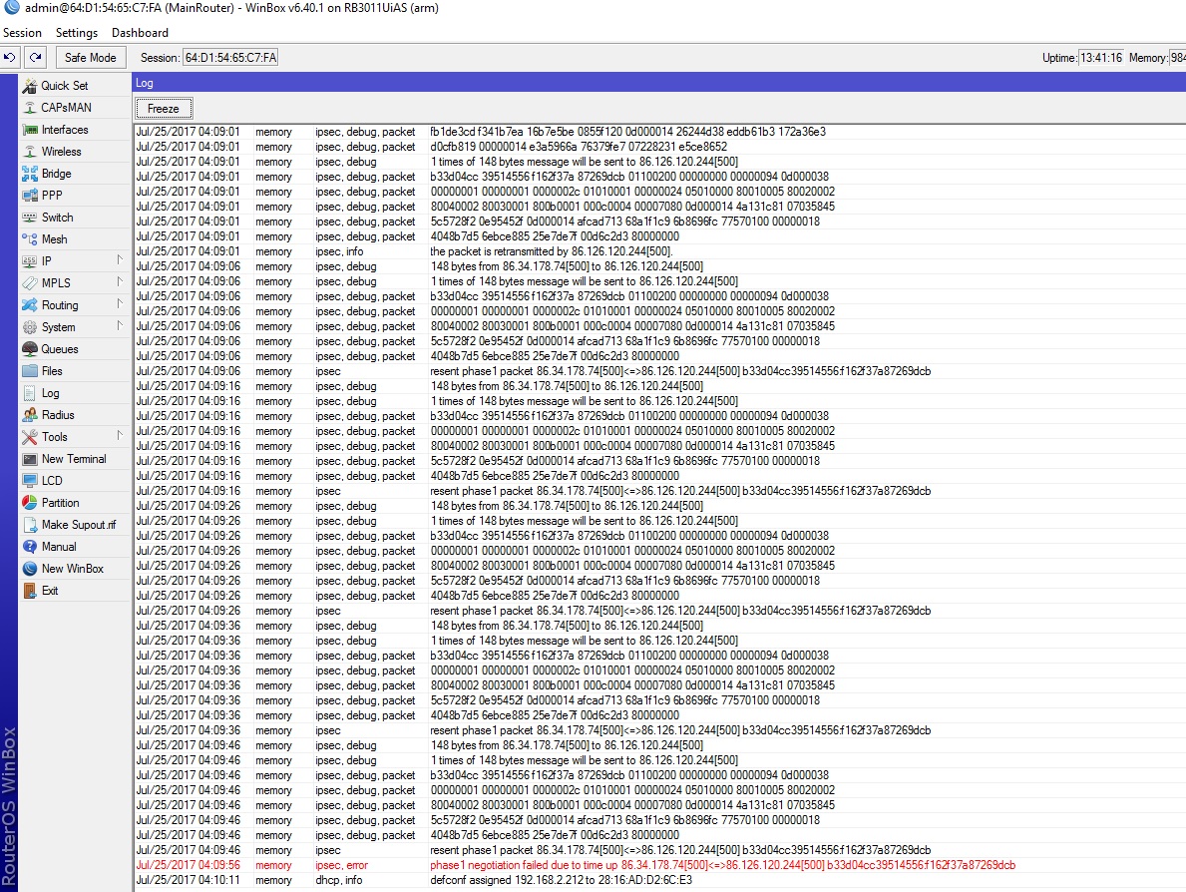Open the Queues sidebar icon
Screen dimensions: 1186x892
tap(30, 349)
